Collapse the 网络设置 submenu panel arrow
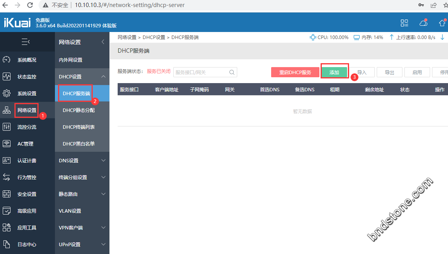The height and width of the screenshot is (254, 448). [x=103, y=42]
